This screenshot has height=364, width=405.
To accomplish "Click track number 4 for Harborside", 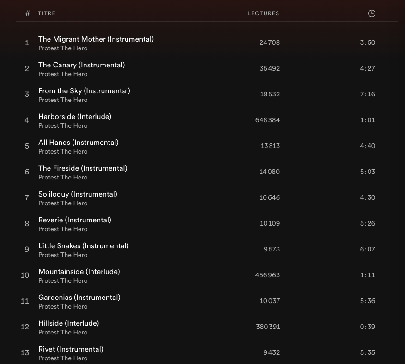I will point(27,120).
